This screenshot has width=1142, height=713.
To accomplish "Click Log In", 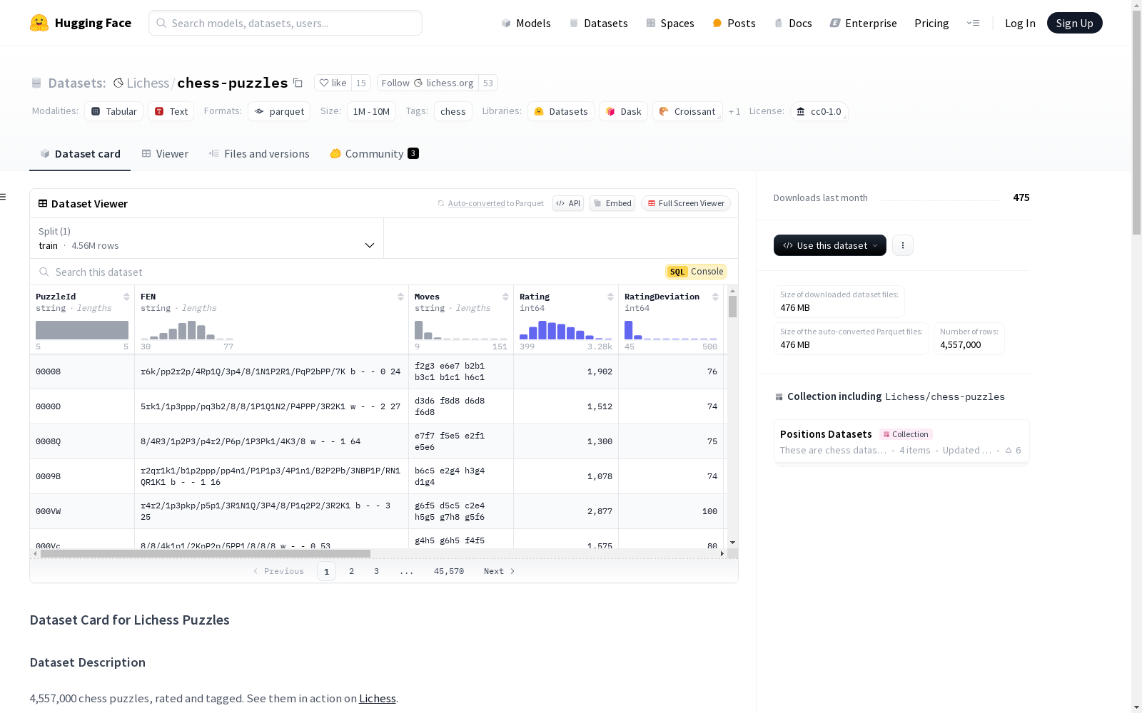I will coord(1020,23).
